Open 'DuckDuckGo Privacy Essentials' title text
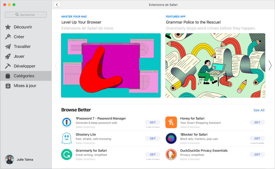This screenshot has height=169, width=275. tap(204, 151)
